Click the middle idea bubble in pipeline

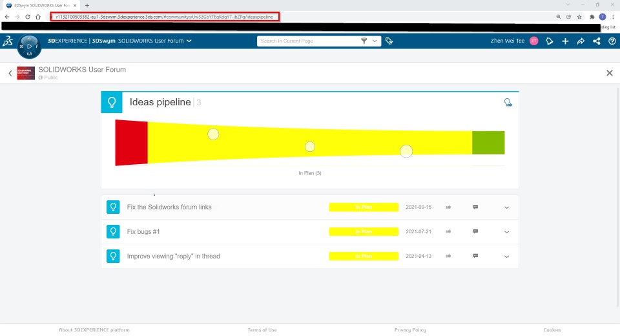coord(310,147)
